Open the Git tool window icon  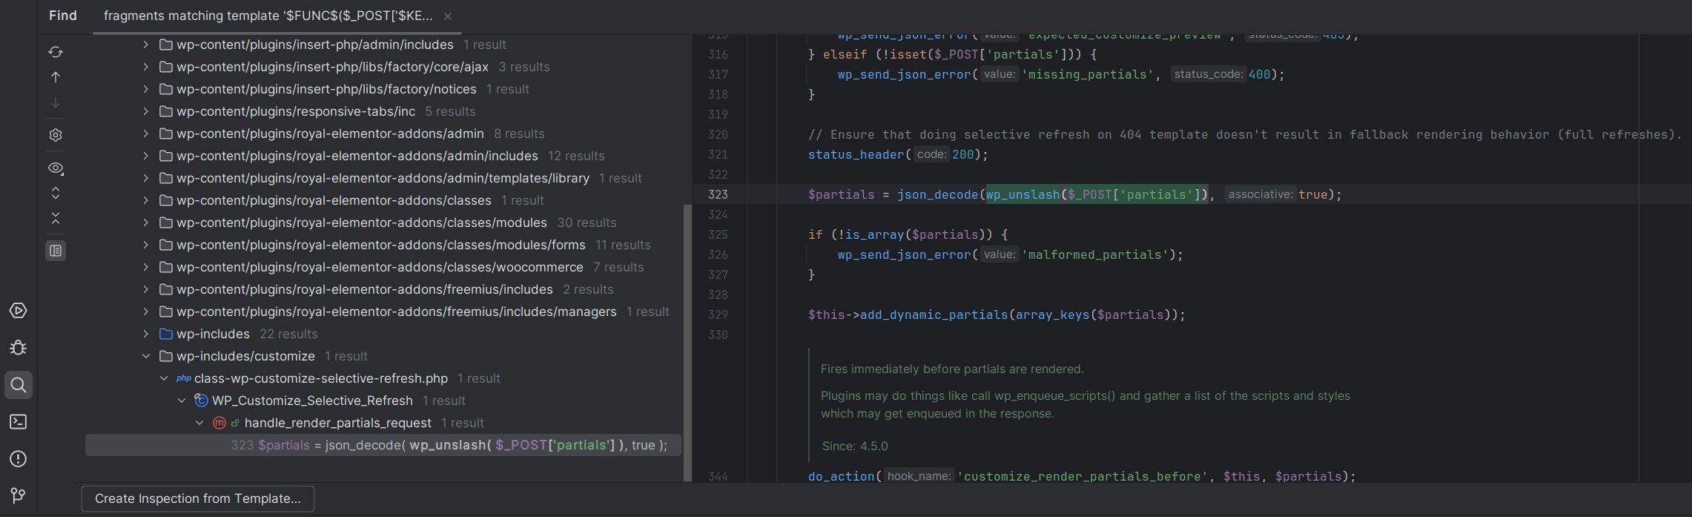click(19, 495)
